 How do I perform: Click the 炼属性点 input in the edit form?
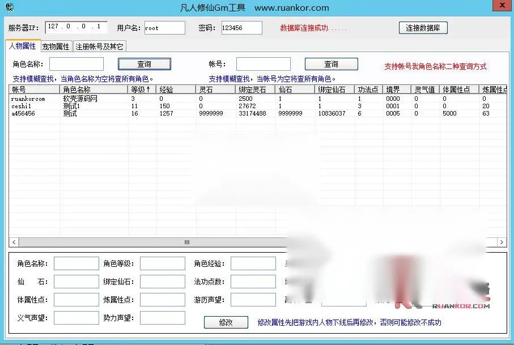pos(163,300)
